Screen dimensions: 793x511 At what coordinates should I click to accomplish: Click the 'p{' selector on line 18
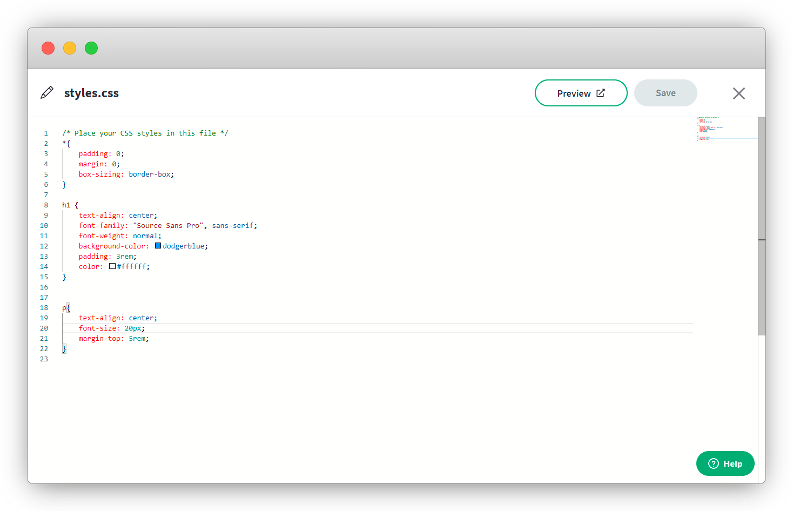click(66, 307)
